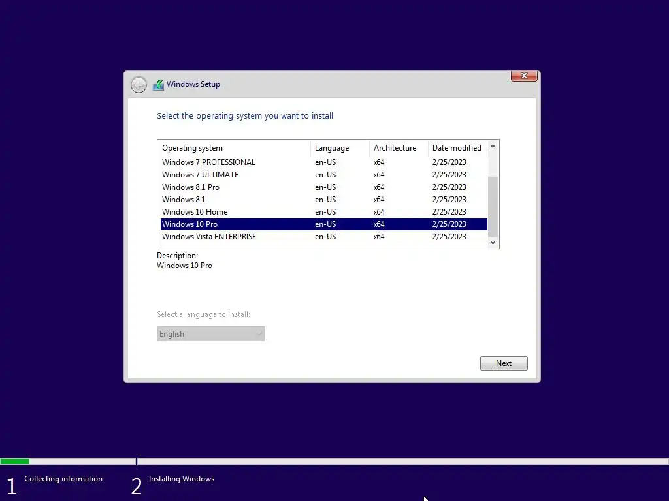The height and width of the screenshot is (501, 669).
Task: Click the Windows Setup title icon
Action: [158, 84]
